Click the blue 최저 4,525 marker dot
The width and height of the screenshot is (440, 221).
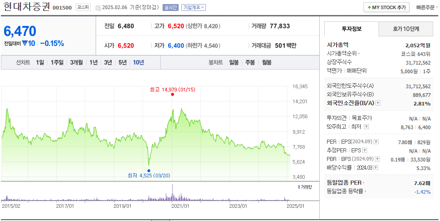point(149,171)
